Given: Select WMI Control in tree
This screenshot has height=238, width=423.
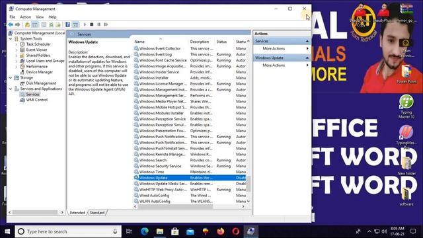Looking at the screenshot, I should coord(37,100).
